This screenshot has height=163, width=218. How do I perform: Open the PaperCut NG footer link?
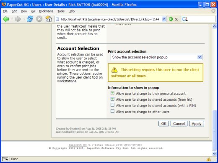coord(78,145)
